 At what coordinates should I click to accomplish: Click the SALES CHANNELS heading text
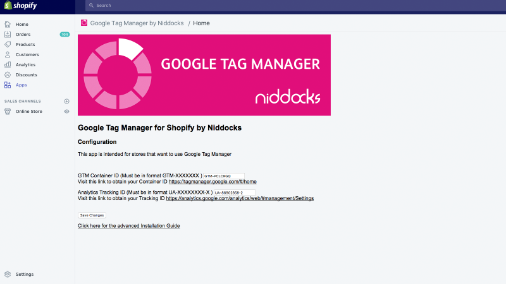[23, 102]
